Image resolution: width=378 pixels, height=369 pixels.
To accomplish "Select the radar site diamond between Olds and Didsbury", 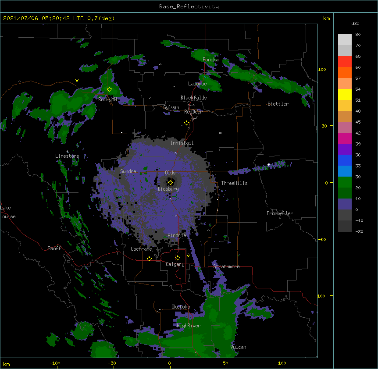I will pyautogui.click(x=170, y=182).
